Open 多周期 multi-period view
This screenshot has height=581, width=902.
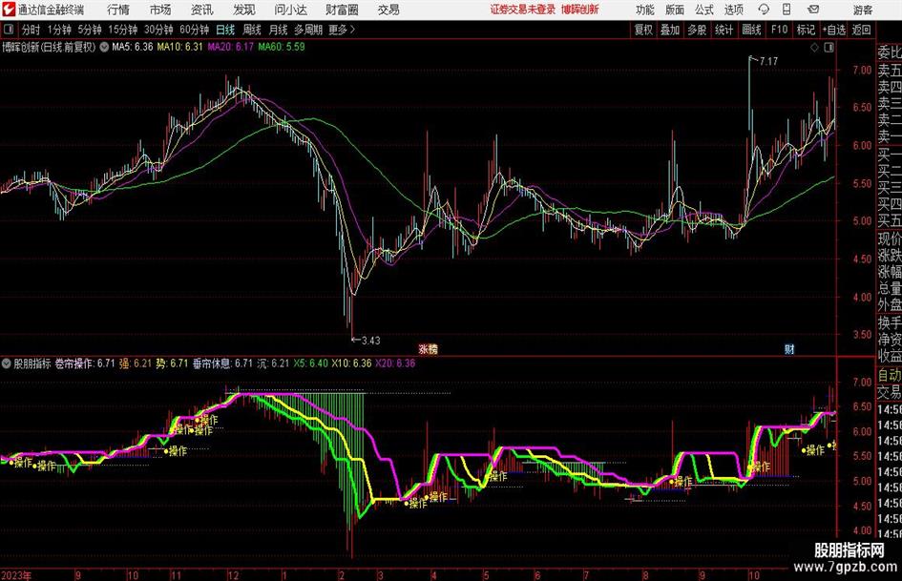pos(308,30)
